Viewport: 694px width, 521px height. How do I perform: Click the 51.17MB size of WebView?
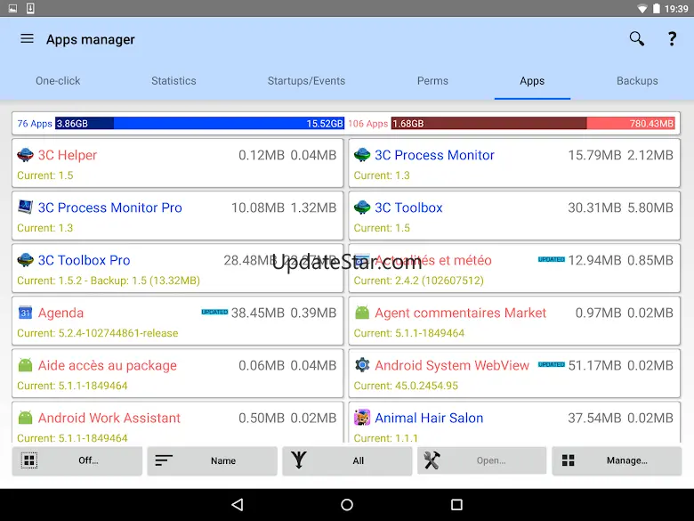594,365
